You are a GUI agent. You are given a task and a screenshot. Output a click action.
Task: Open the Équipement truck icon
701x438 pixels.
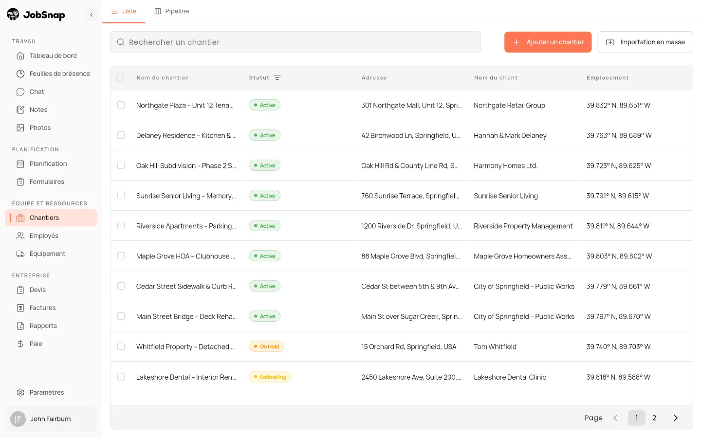click(x=20, y=254)
